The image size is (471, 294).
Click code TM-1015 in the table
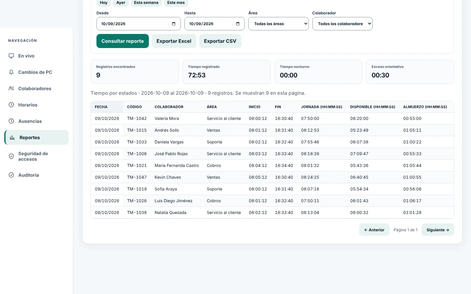pyautogui.click(x=137, y=130)
